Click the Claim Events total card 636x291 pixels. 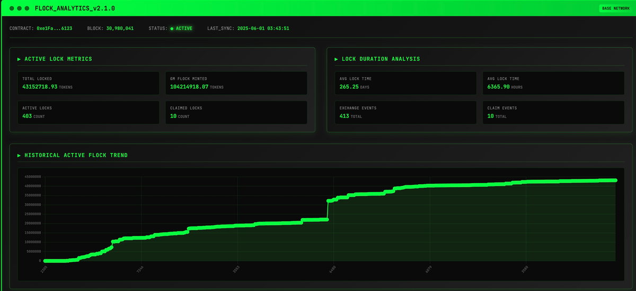tap(553, 112)
